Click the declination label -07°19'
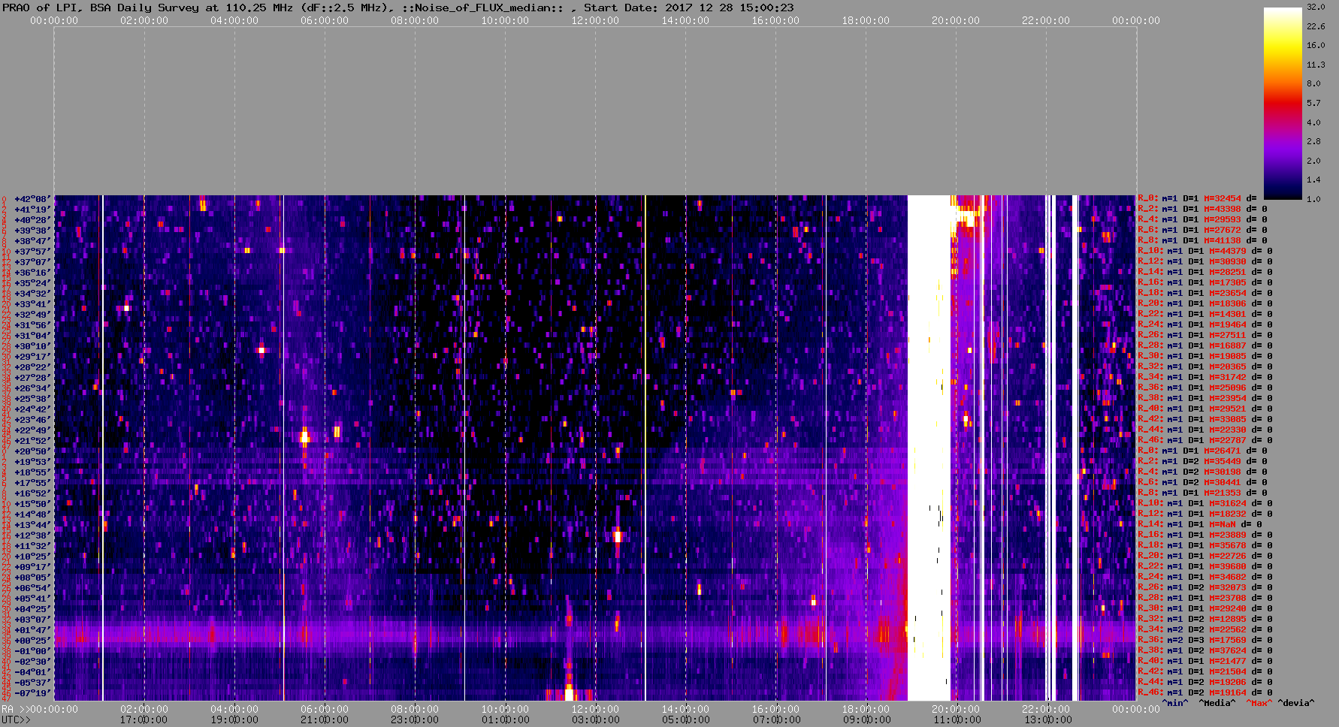This screenshot has width=1339, height=727. [x=32, y=693]
